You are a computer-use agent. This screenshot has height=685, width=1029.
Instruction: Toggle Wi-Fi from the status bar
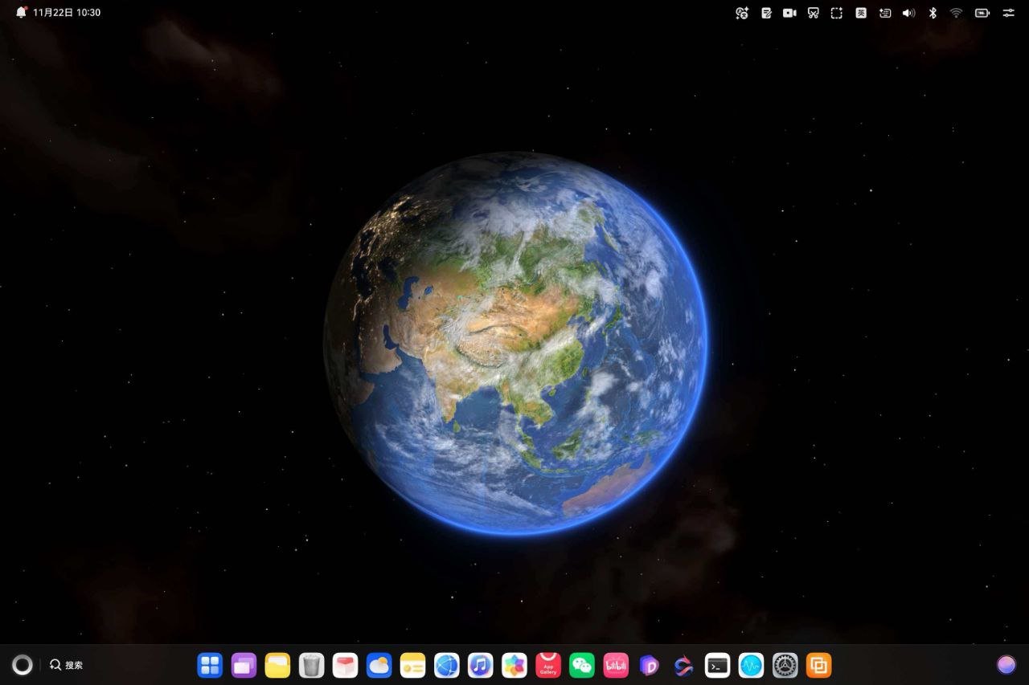tap(956, 13)
